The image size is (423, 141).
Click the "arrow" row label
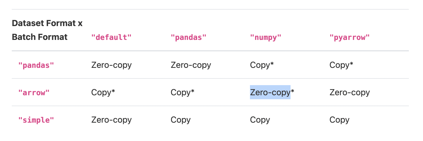(x=34, y=93)
